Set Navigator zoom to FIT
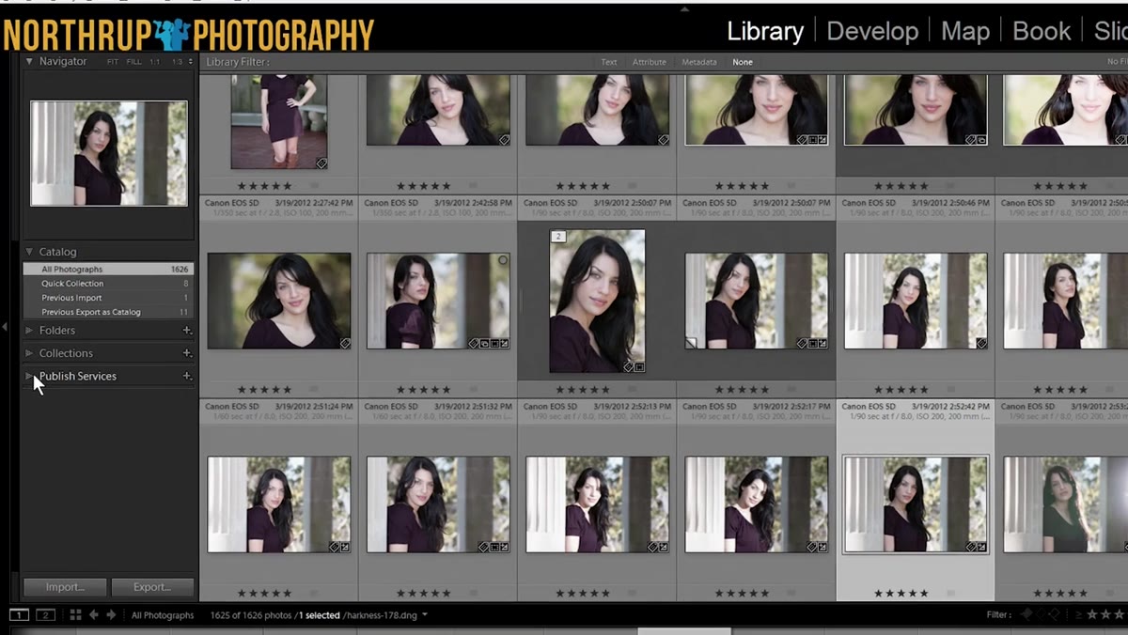Viewport: 1128px width, 635px height. [113, 62]
